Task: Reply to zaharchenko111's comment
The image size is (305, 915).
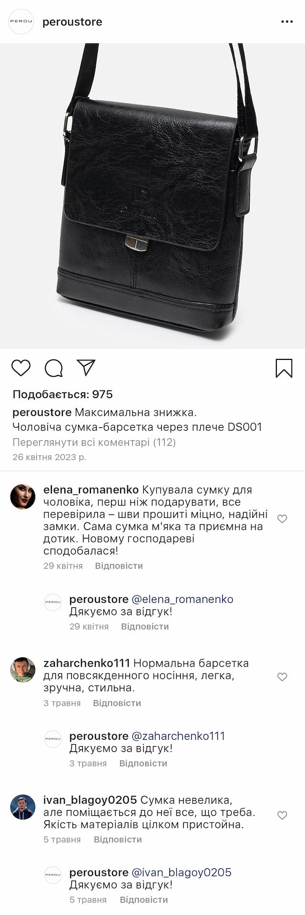Action: [x=117, y=703]
